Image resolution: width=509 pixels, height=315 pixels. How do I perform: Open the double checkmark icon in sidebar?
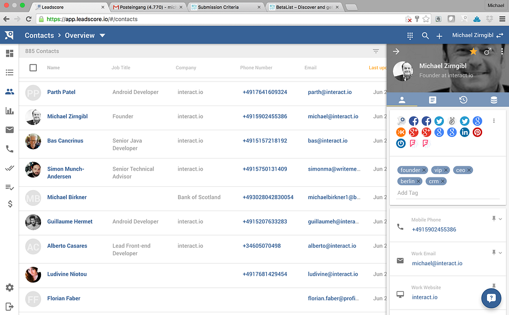(10, 168)
